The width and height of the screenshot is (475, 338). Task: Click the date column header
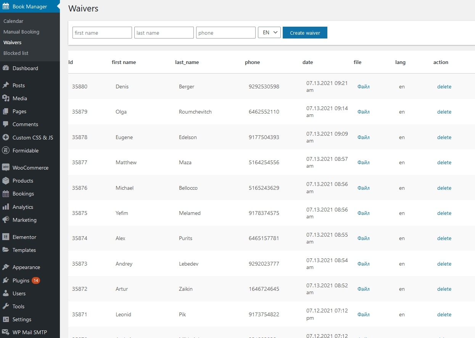(x=308, y=62)
